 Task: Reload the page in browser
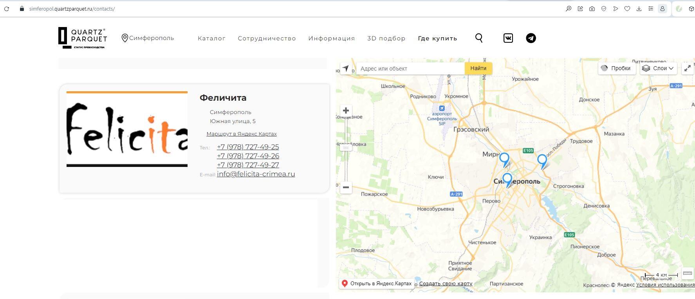pos(7,9)
